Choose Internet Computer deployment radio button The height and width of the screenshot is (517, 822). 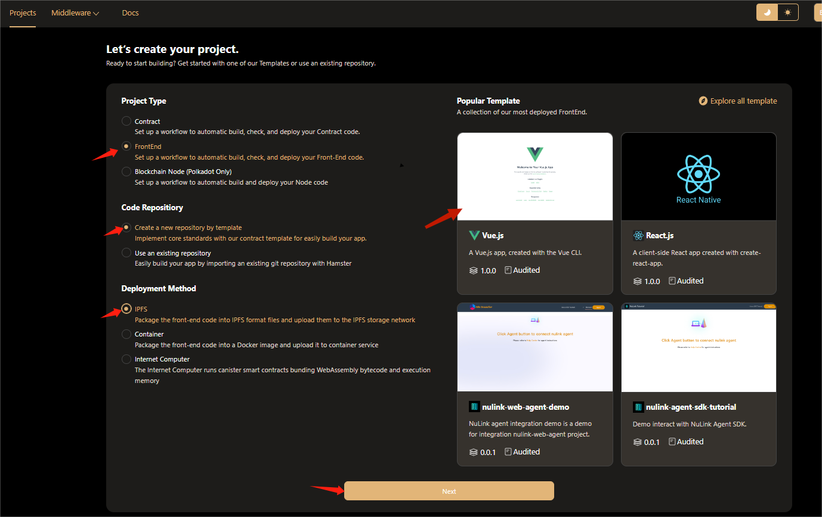pos(126,359)
